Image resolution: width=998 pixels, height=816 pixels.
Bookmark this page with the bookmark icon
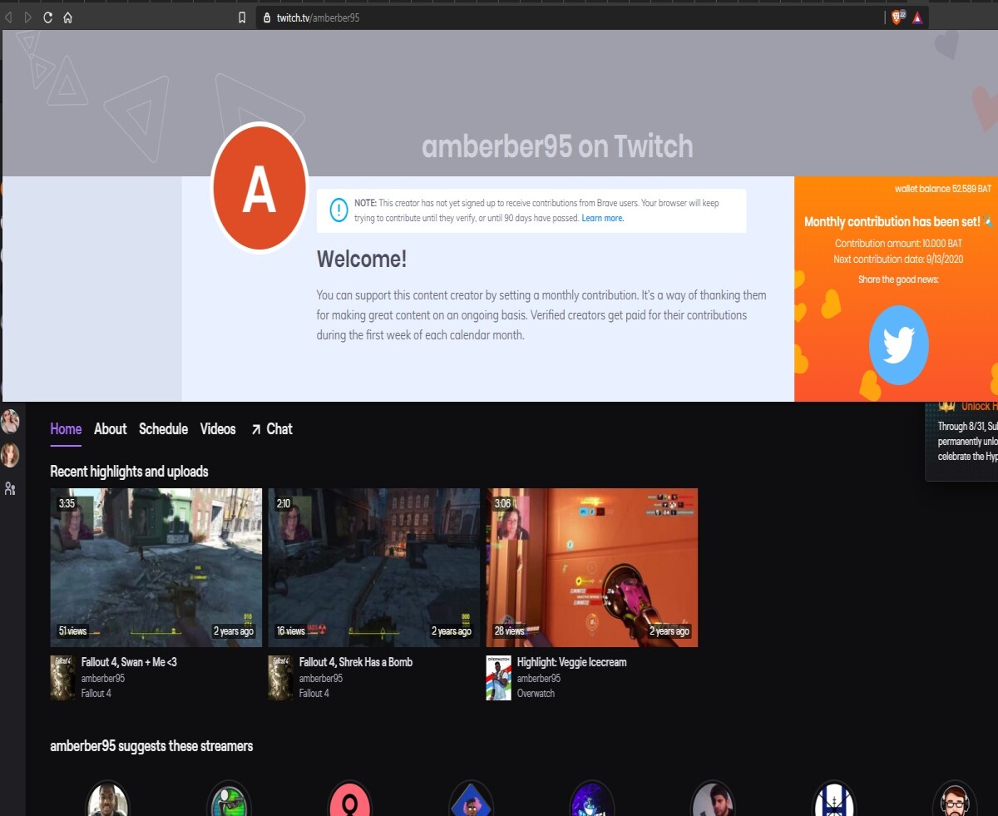pos(242,17)
